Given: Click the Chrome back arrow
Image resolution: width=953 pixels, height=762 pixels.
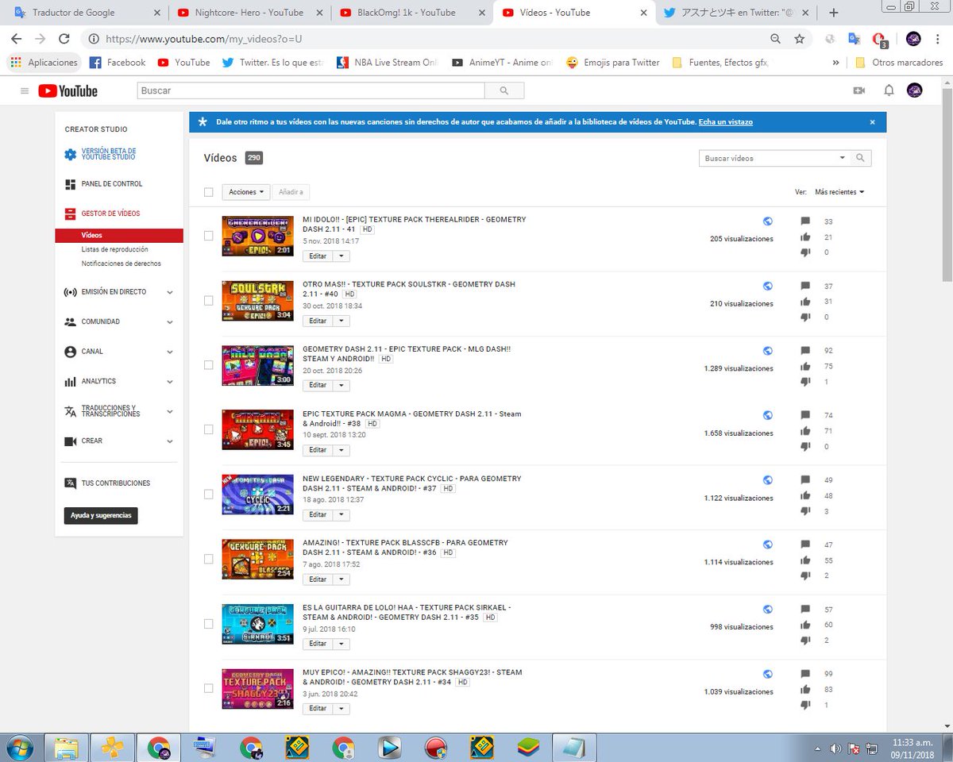Looking at the screenshot, I should (16, 38).
